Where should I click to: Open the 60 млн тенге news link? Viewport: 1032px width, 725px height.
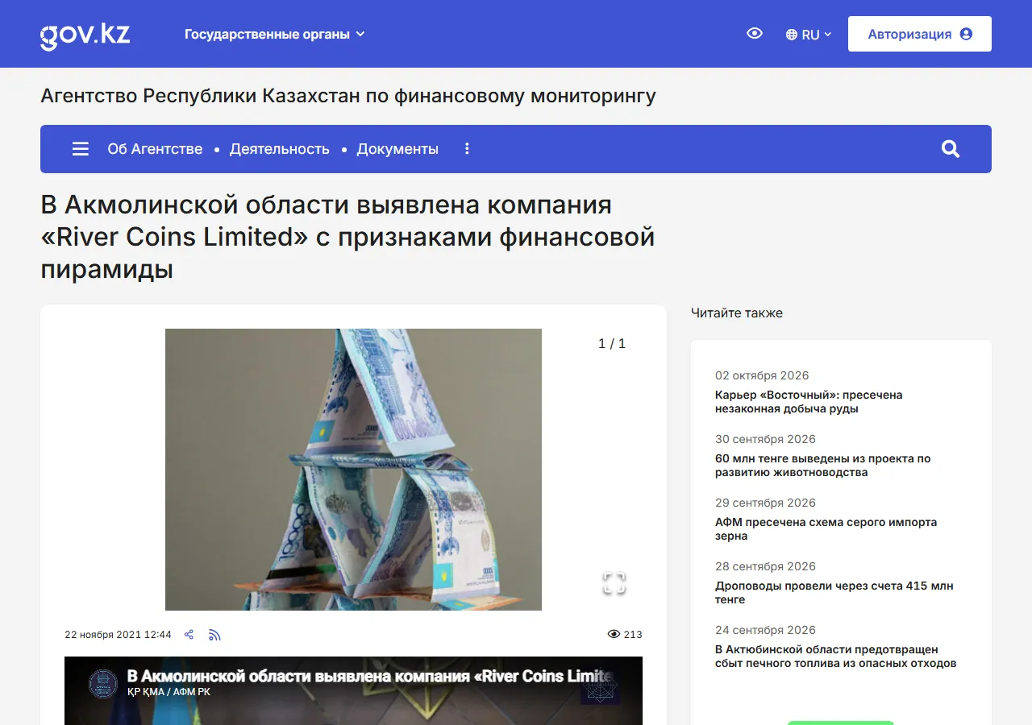(x=823, y=466)
